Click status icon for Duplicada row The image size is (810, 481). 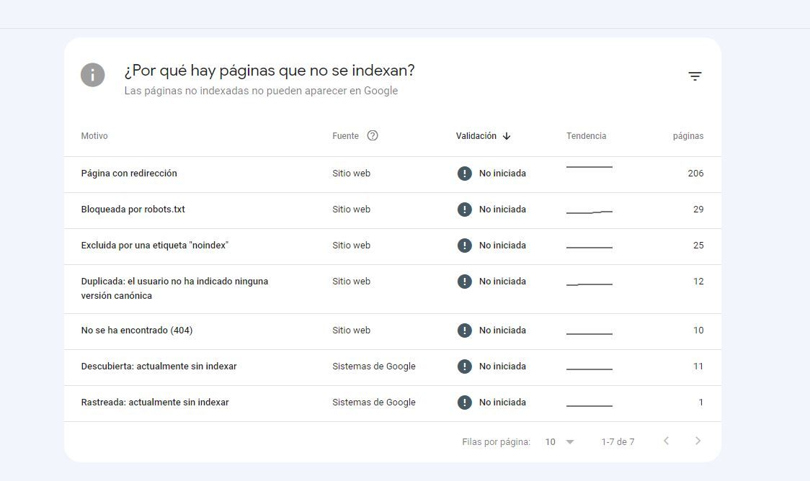(464, 282)
